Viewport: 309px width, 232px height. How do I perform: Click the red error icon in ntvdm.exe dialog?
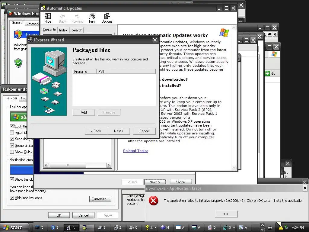(153, 201)
